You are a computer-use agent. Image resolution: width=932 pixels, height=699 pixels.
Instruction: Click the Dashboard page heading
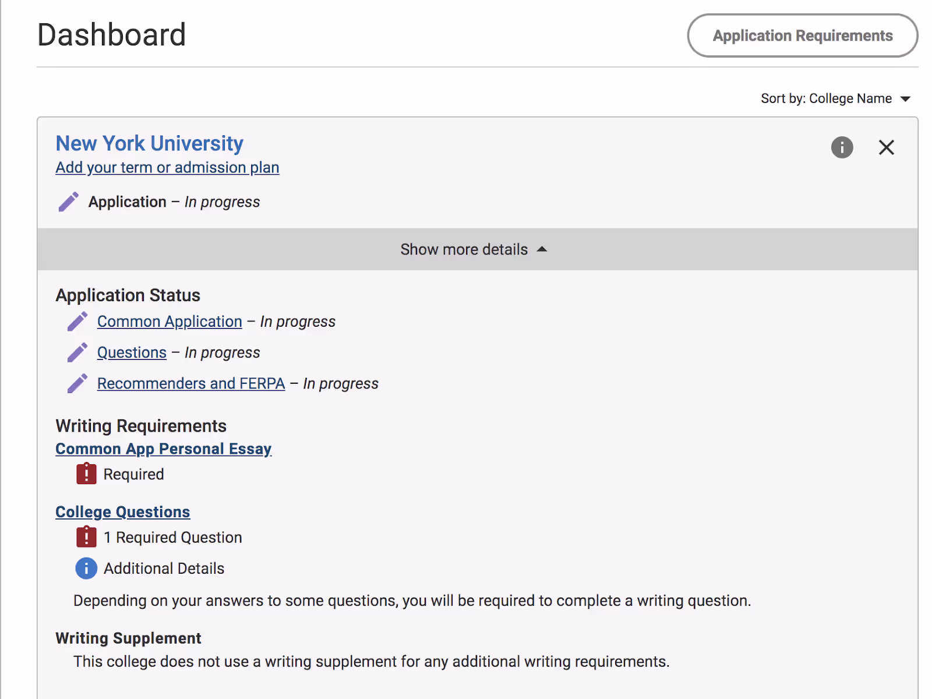[x=112, y=35]
